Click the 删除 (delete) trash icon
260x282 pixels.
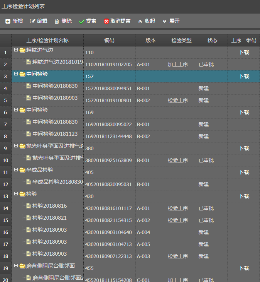(x=57, y=21)
